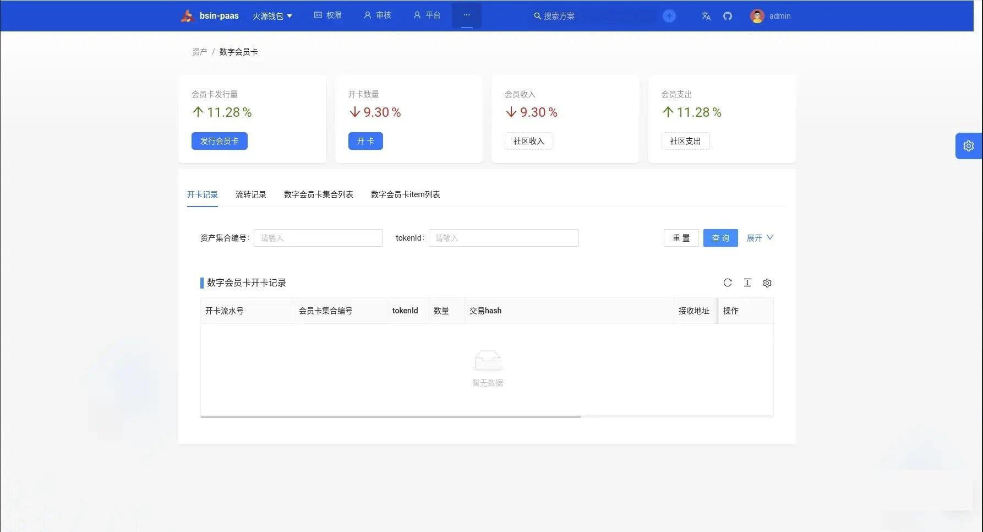Screen dimensions: 983x532
Task: Click the bsin-paas logo icon
Action: pyautogui.click(x=188, y=16)
